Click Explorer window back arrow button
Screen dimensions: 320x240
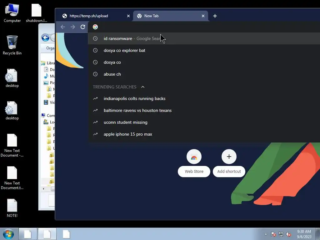coord(45,37)
